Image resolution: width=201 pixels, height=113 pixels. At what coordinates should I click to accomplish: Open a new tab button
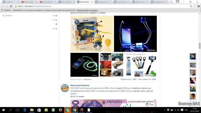[x=171, y=2]
